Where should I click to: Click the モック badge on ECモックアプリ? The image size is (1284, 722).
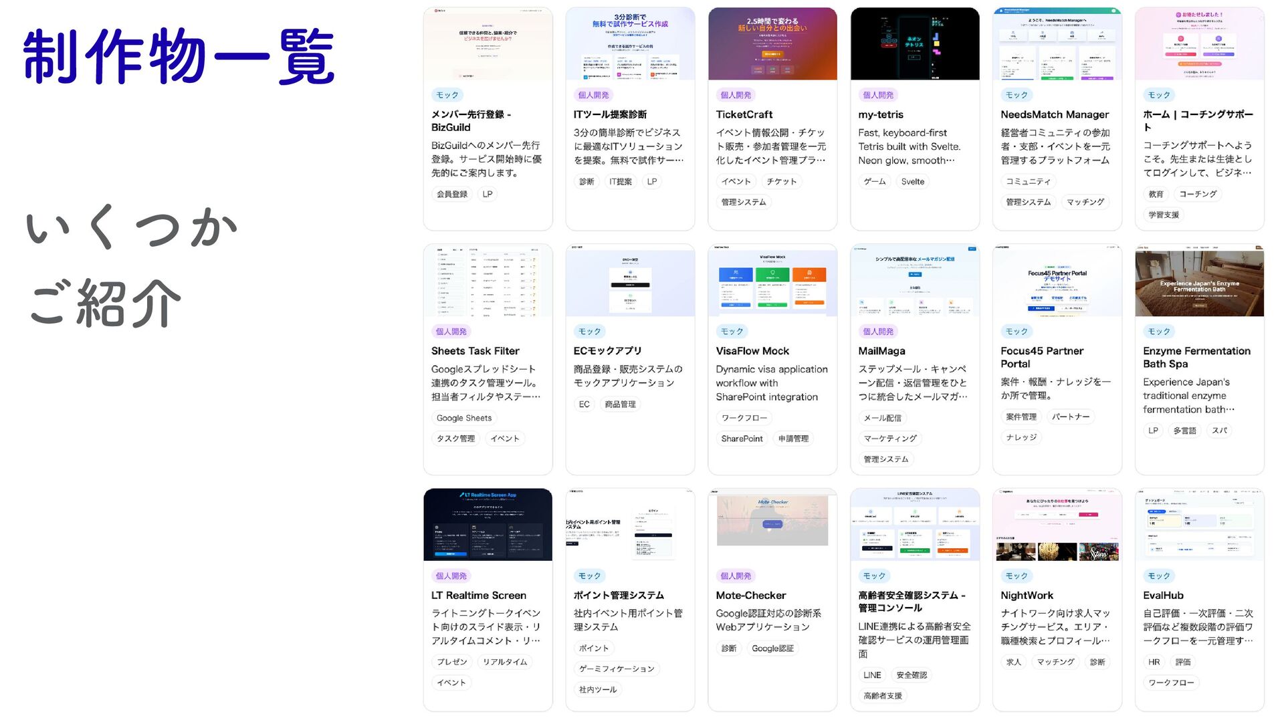589,332
